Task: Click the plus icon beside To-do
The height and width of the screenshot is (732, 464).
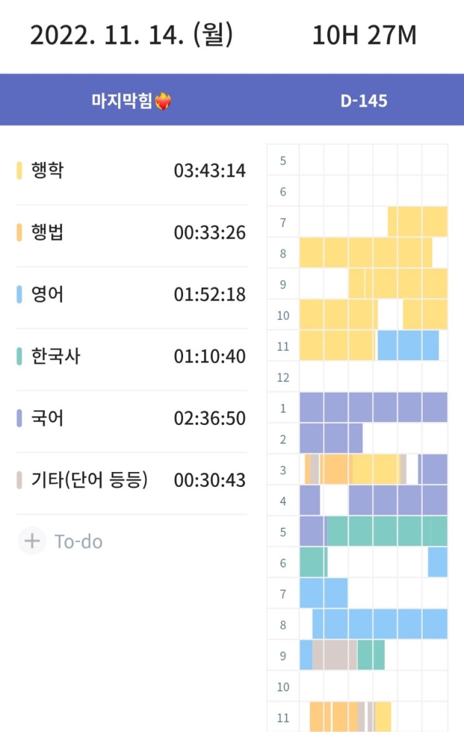Action: [32, 541]
